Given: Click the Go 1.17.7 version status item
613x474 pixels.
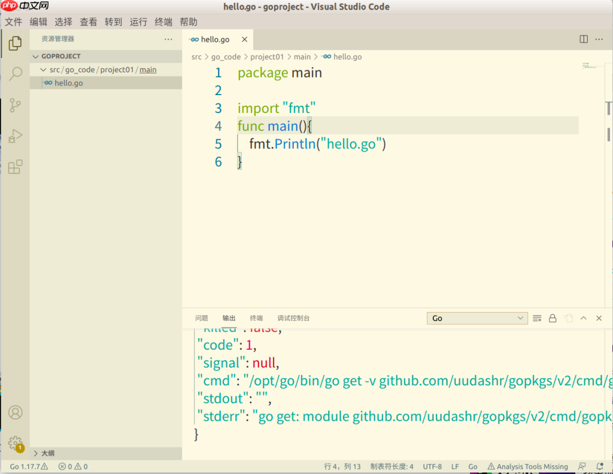Looking at the screenshot, I should coord(28,467).
